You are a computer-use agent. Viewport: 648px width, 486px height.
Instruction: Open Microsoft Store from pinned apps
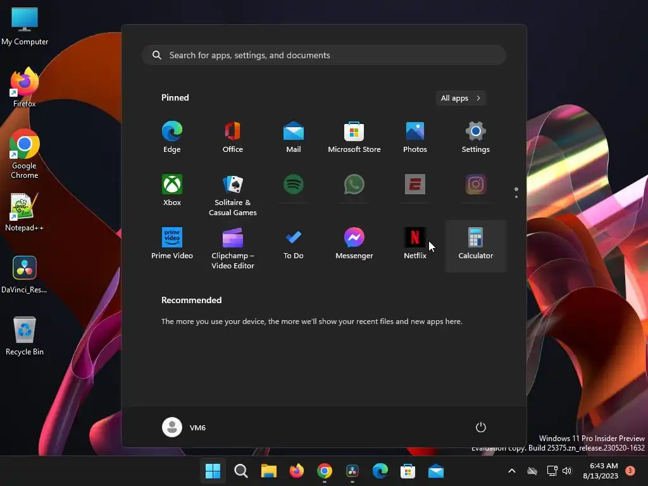click(x=354, y=137)
